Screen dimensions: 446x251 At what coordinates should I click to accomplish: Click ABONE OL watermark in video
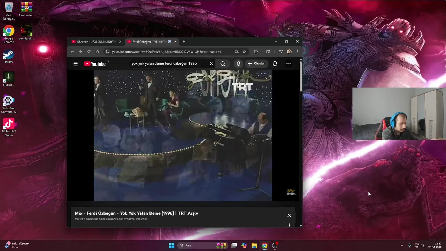[x=291, y=192]
